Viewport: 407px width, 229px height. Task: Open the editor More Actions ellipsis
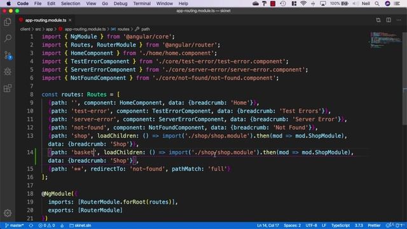399,20
